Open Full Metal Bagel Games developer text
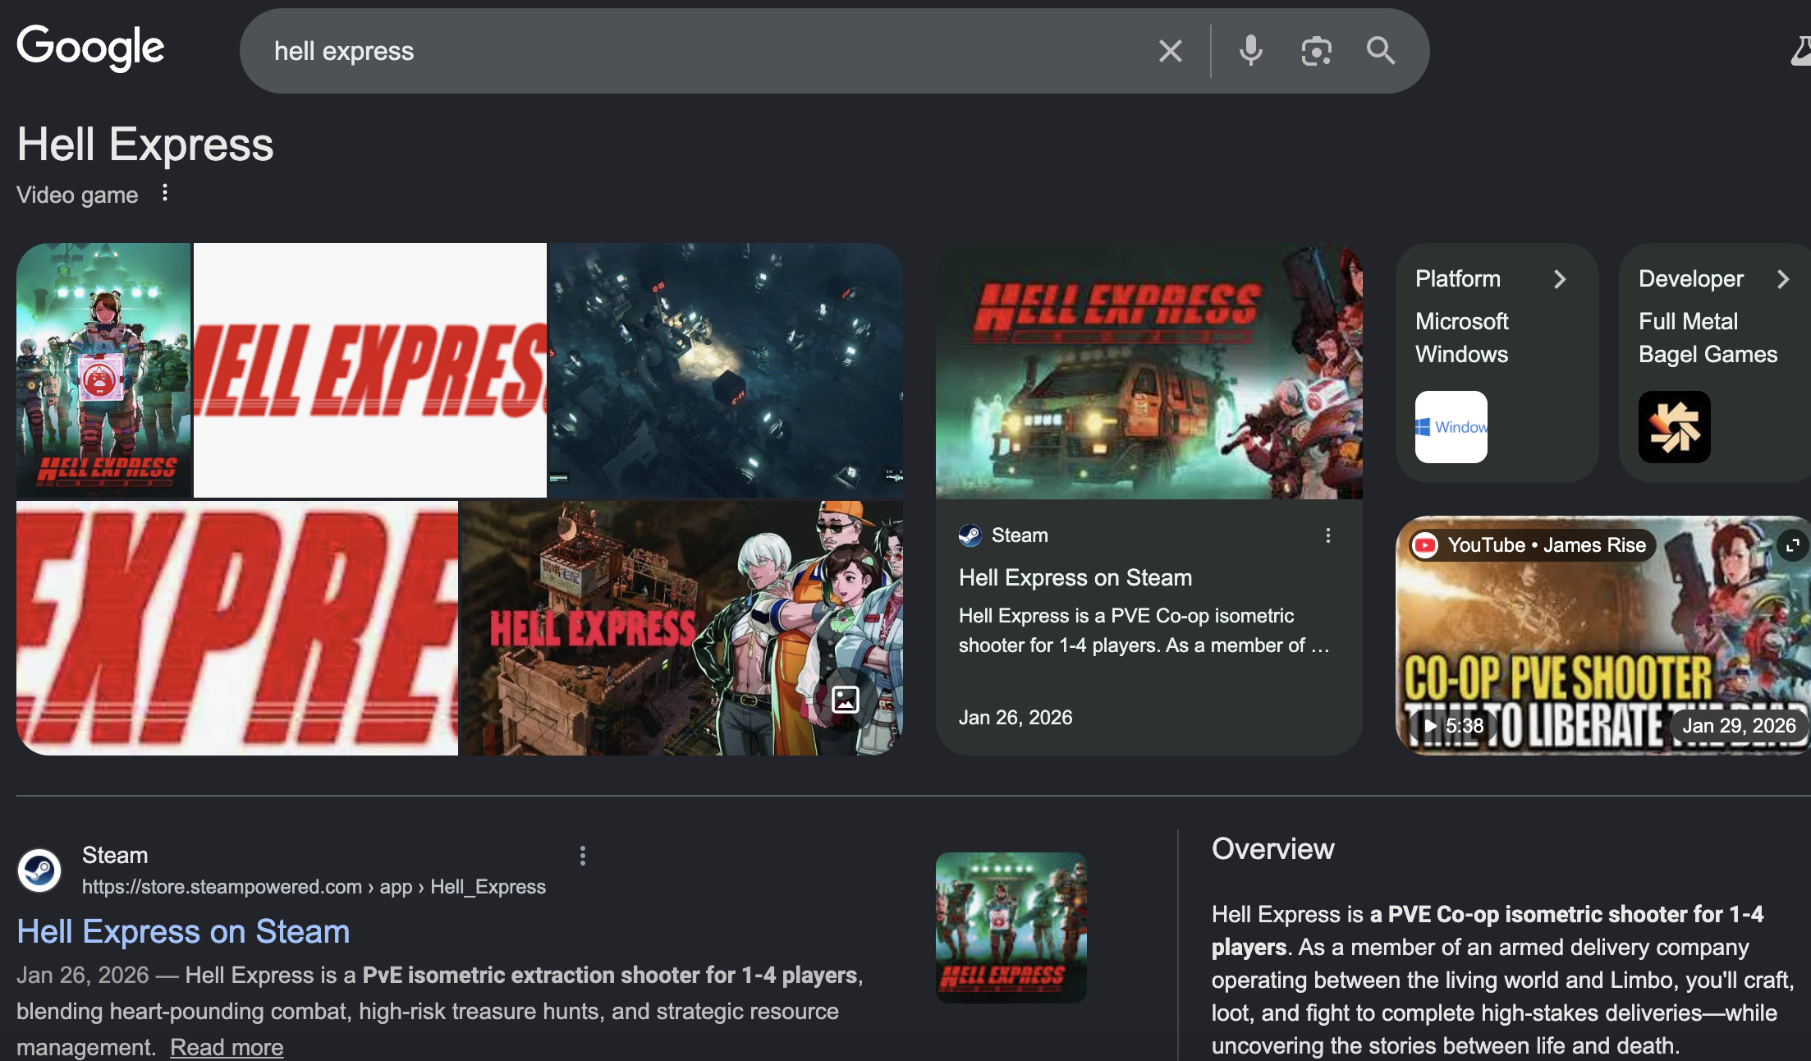The image size is (1811, 1061). tap(1708, 338)
